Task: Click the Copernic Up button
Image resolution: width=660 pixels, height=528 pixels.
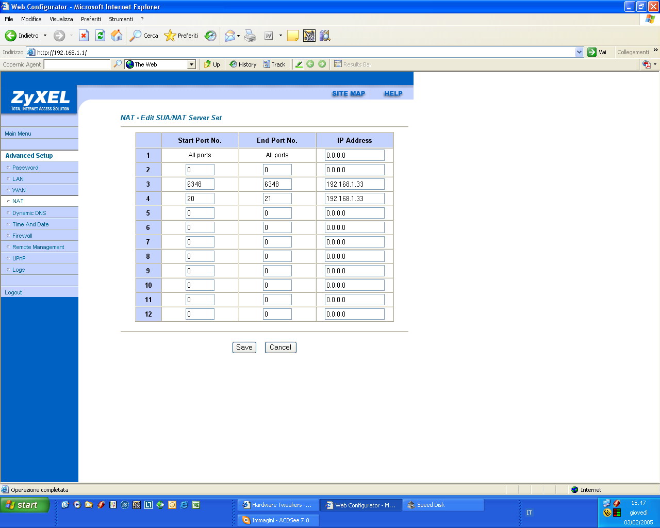Action: point(212,64)
